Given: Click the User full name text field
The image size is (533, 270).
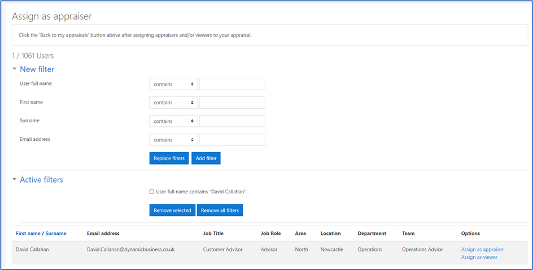Looking at the screenshot, I should (x=232, y=84).
